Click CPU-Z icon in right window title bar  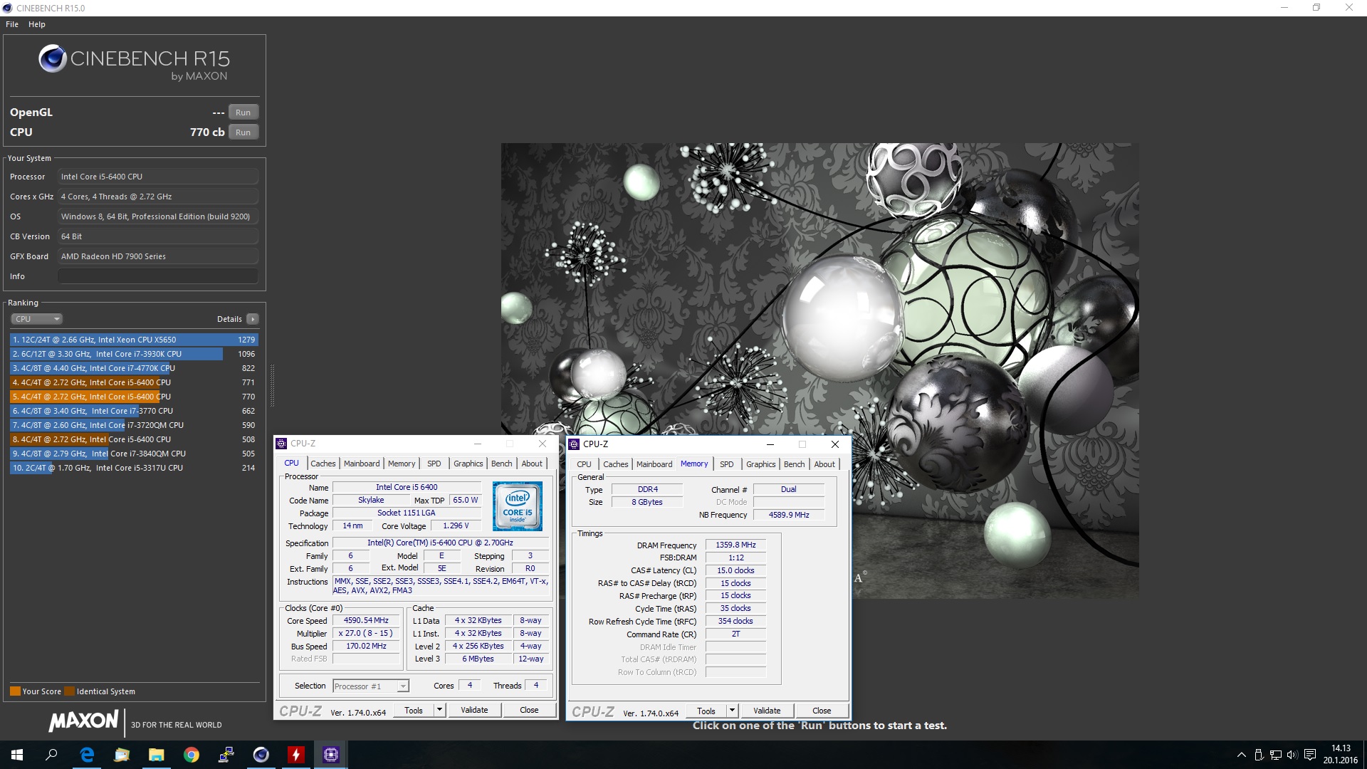click(x=575, y=444)
